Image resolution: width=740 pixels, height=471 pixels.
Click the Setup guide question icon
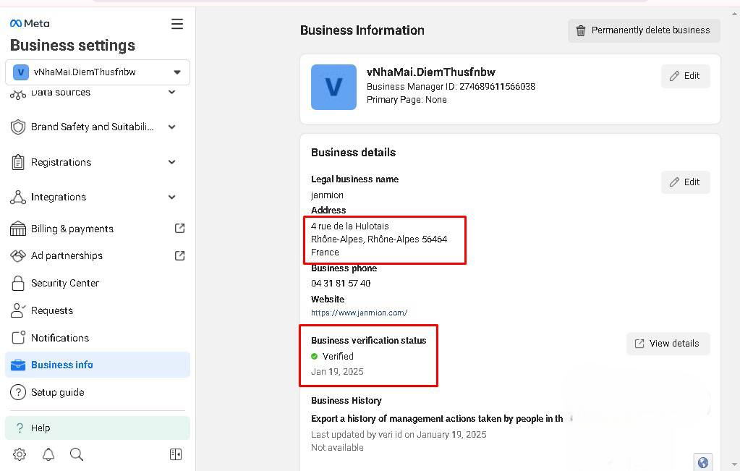coord(18,392)
